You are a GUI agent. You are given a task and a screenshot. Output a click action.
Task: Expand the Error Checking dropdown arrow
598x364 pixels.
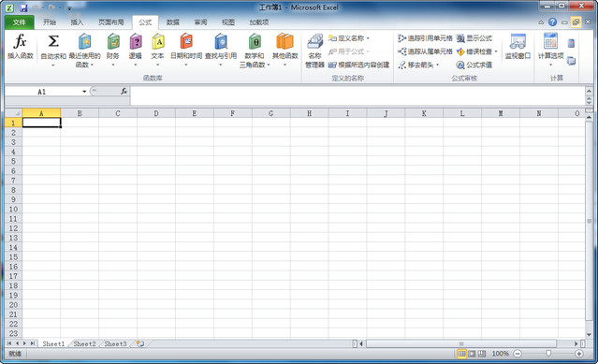pyautogui.click(x=496, y=51)
